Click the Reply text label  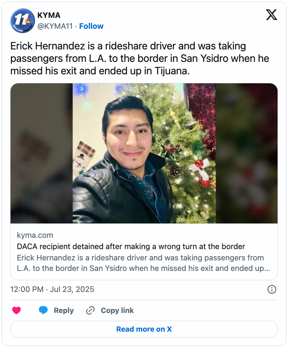(64, 310)
